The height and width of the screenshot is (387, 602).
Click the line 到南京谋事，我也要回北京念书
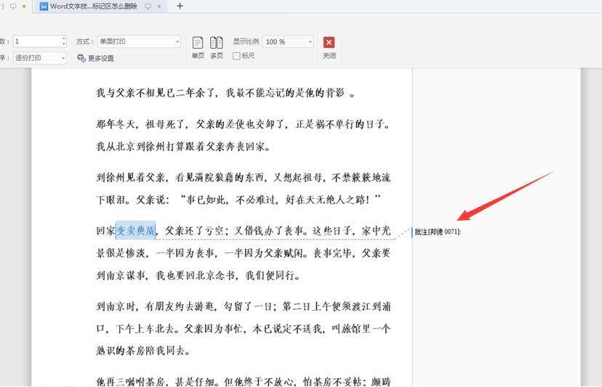198,275
